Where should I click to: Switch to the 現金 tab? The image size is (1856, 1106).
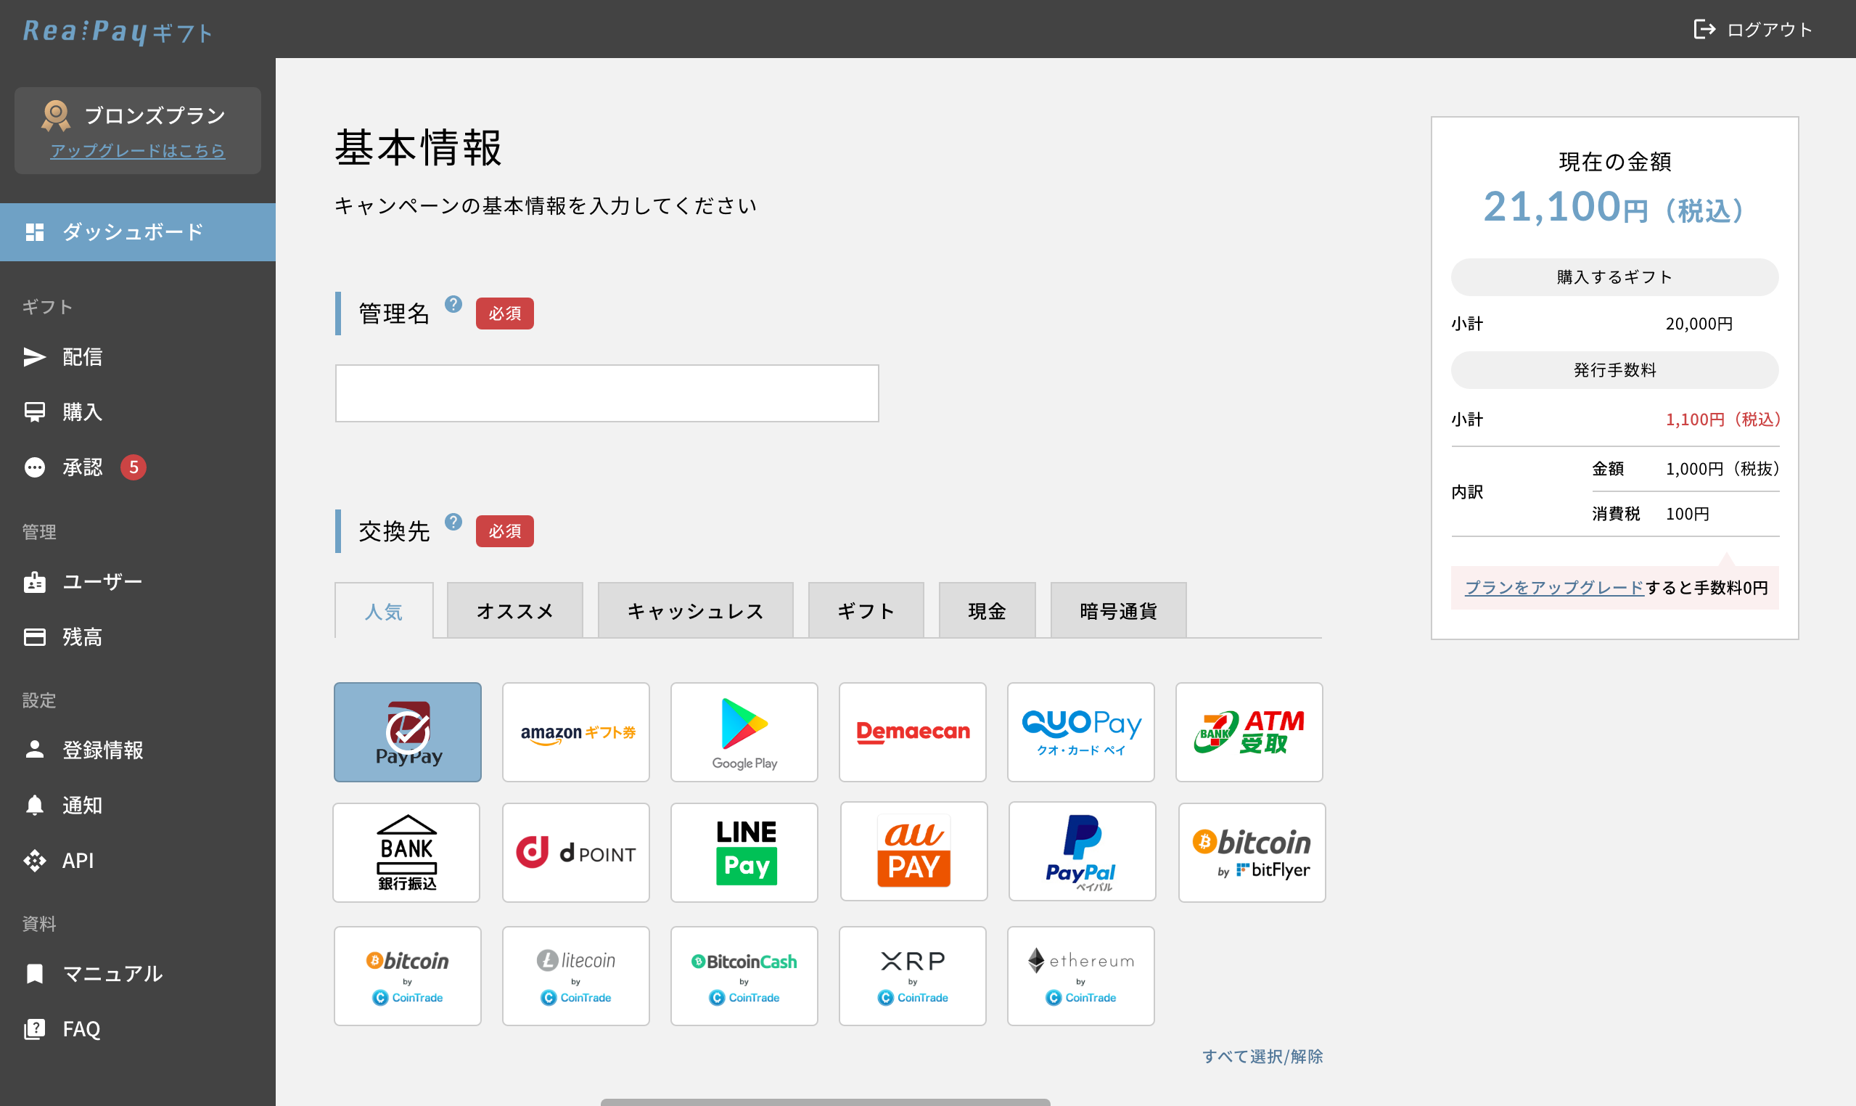click(x=987, y=610)
